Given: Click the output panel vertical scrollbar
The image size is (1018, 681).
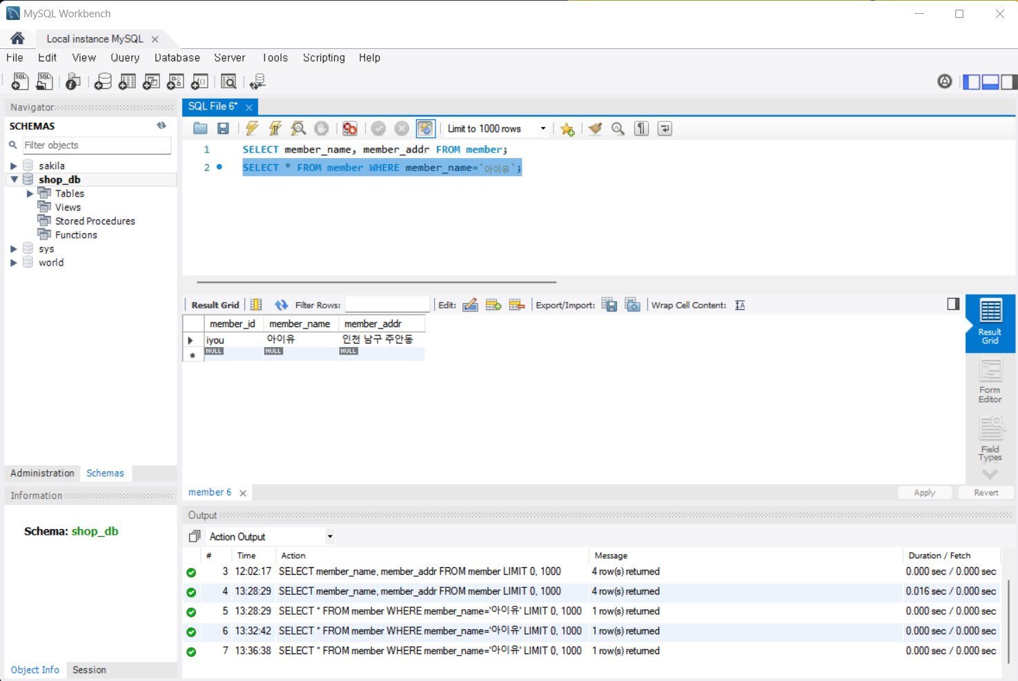Looking at the screenshot, I should (x=1008, y=621).
